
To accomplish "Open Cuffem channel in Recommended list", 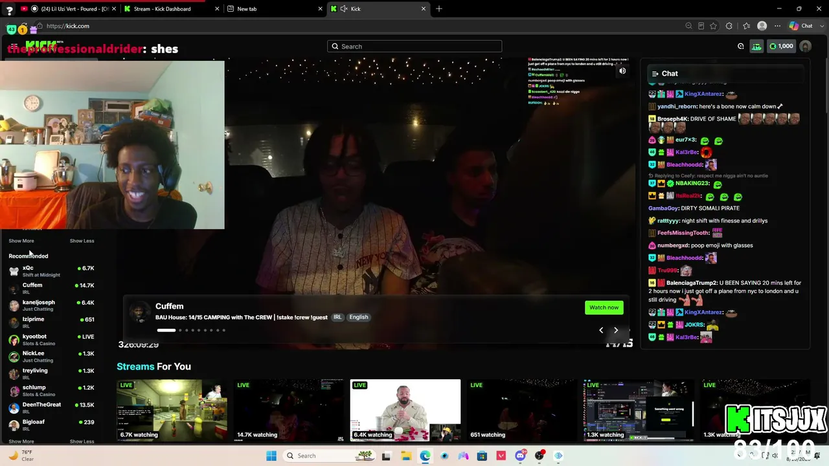I will pos(52,288).
